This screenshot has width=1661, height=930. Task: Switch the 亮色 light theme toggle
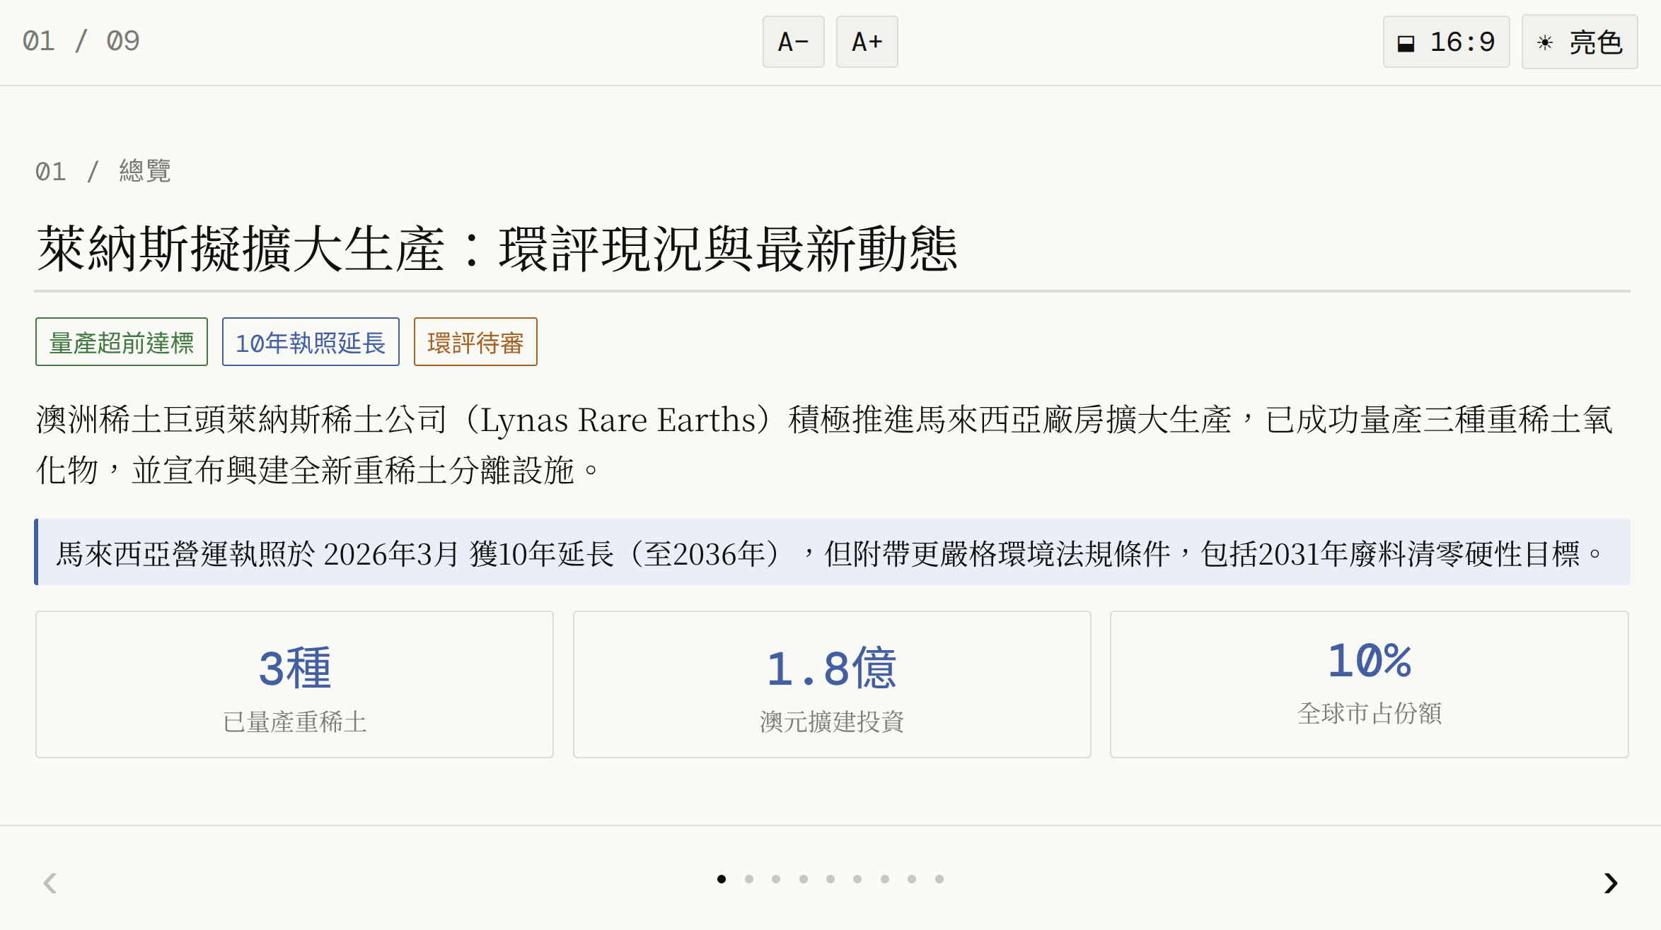pos(1579,42)
